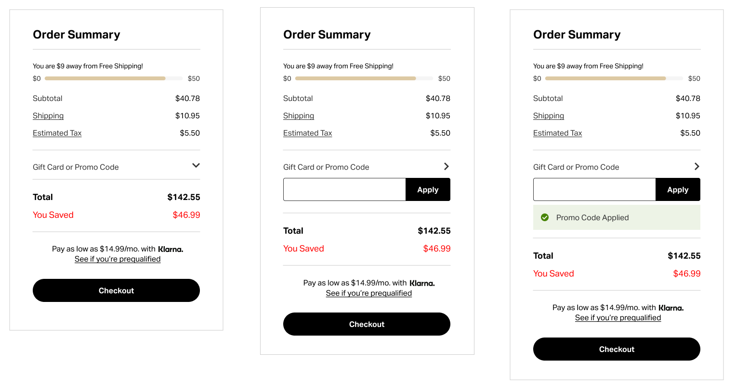Click green checkmark icon beside Promo Code Applied

coord(545,217)
